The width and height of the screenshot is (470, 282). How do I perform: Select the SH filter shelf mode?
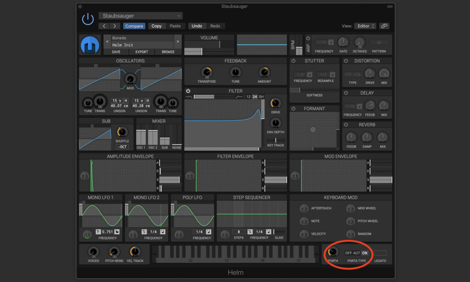click(261, 97)
